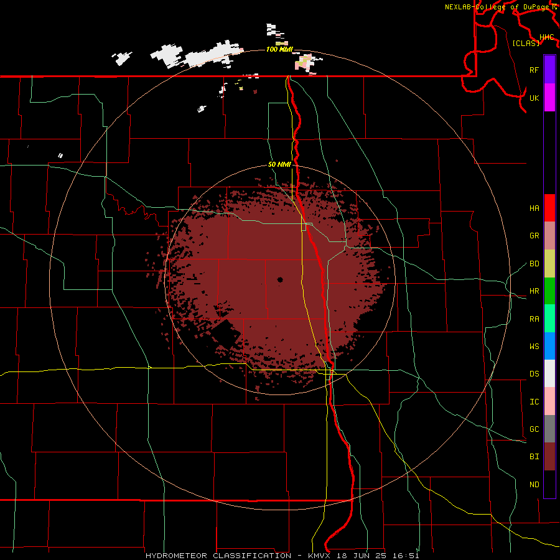Click the HHC product code label
Viewport: 560px width, 560px height.
coord(546,37)
